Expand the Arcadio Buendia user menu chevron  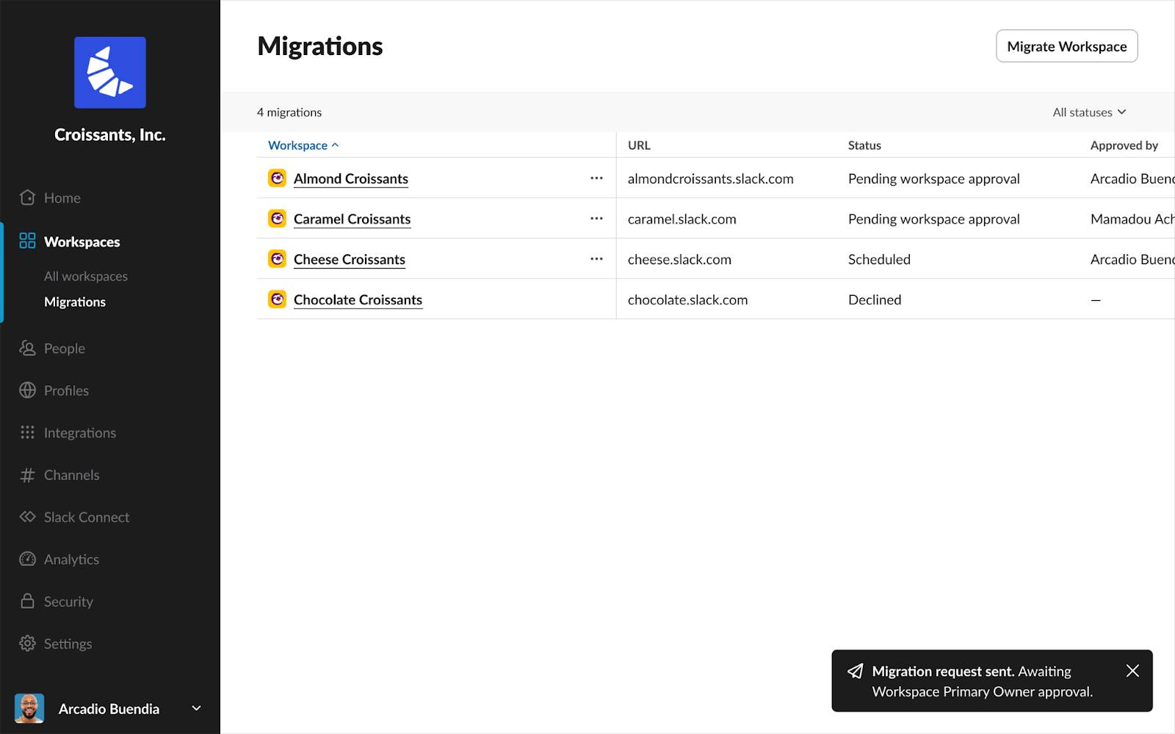(196, 708)
